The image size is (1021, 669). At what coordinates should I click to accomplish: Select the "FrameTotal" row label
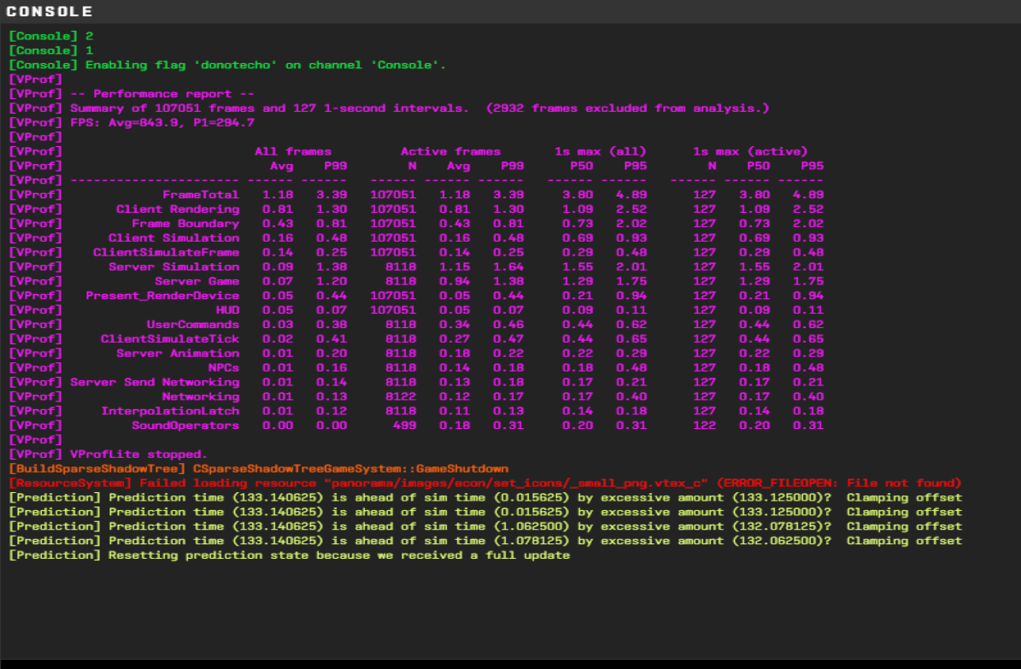click(x=201, y=194)
